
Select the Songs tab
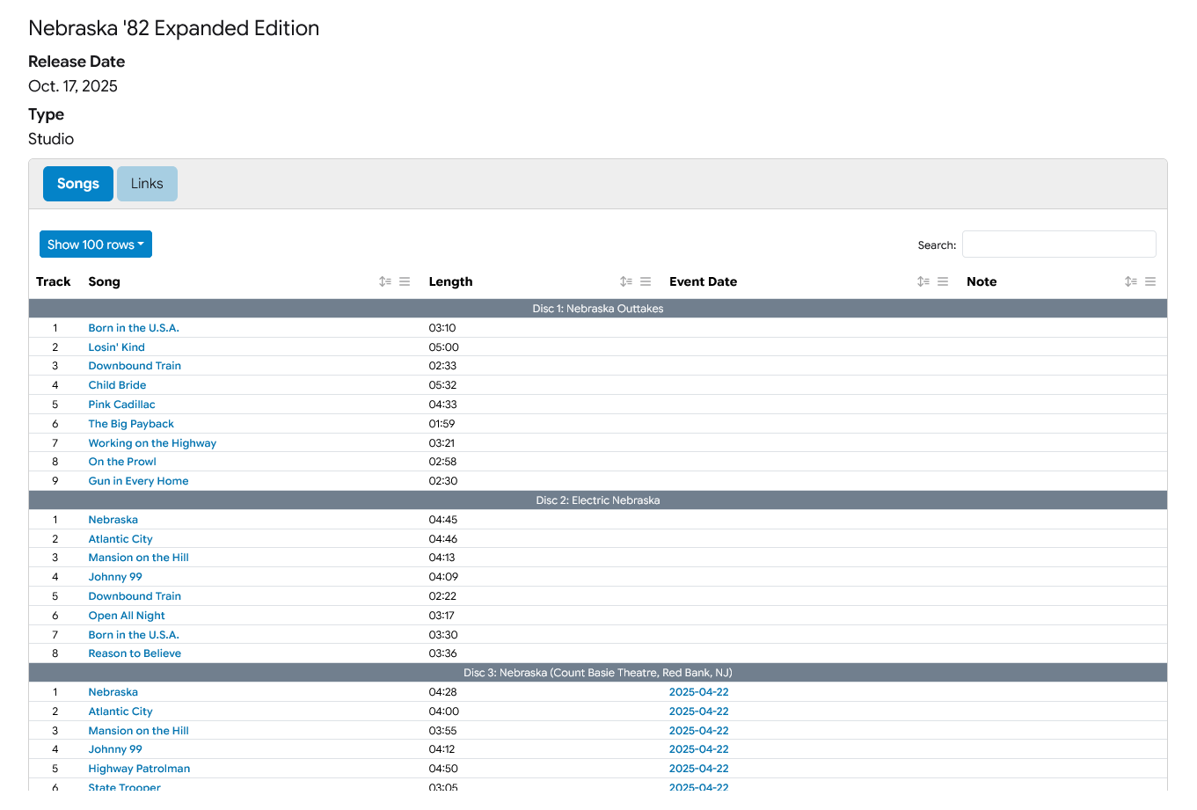[x=78, y=184]
